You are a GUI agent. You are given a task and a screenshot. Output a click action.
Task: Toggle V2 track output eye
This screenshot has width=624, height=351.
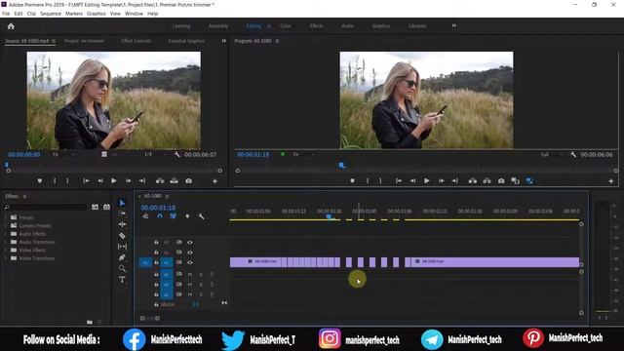click(190, 253)
